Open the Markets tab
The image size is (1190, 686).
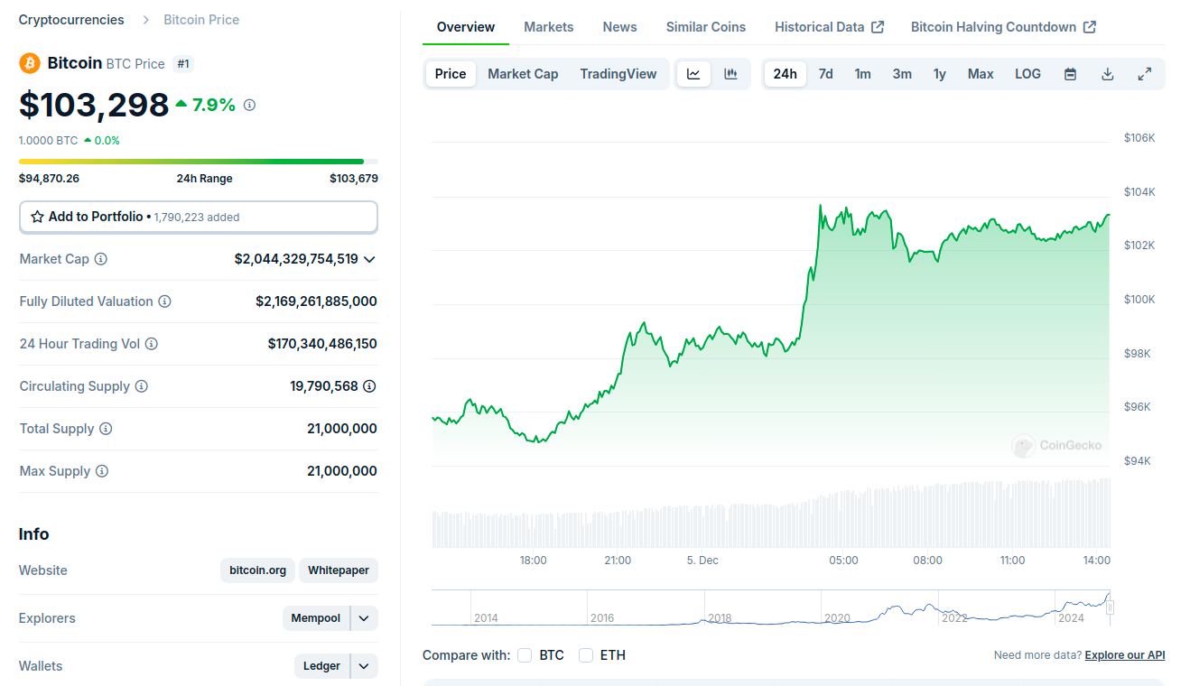point(549,27)
